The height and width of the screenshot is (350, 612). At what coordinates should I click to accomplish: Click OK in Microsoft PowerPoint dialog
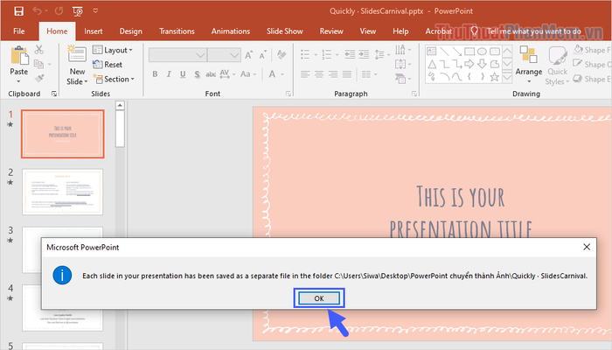click(x=319, y=298)
